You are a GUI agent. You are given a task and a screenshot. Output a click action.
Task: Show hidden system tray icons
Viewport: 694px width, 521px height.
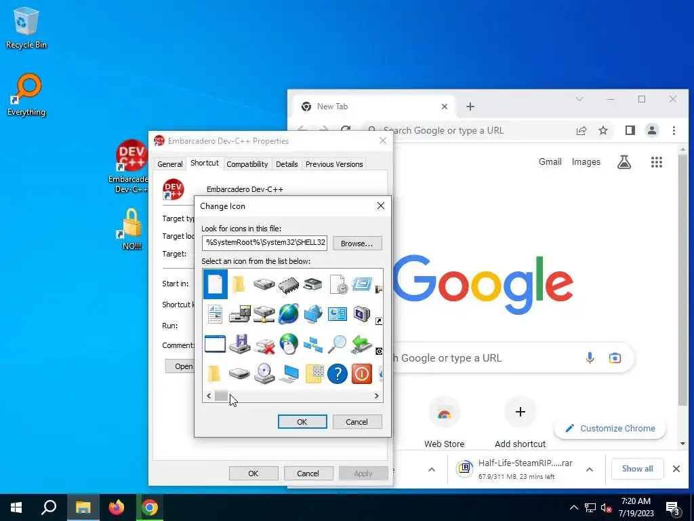(x=573, y=507)
